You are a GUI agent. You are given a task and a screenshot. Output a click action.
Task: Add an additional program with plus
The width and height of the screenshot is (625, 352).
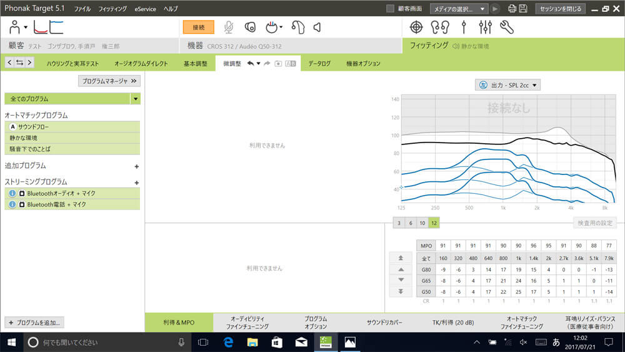coord(136,166)
